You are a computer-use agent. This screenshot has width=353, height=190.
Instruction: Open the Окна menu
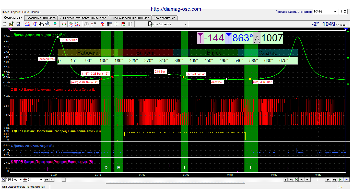pos(26,12)
